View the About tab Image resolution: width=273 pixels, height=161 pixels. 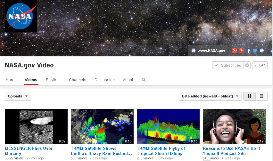128,80
